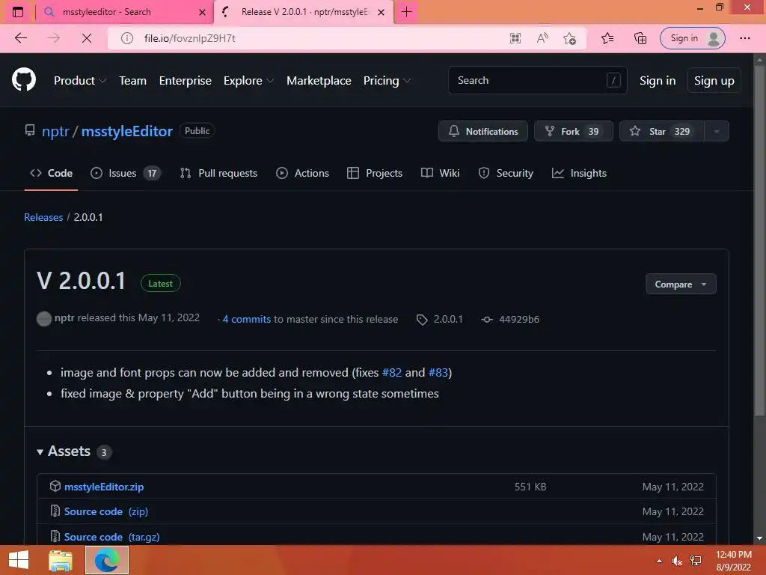Expand the Pricing menu
766x575 pixels.
[387, 81]
